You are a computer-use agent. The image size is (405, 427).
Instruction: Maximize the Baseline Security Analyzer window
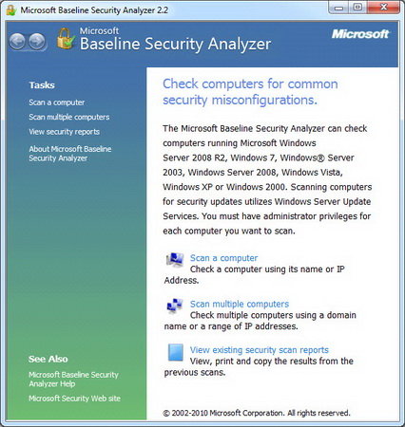(x=357, y=8)
